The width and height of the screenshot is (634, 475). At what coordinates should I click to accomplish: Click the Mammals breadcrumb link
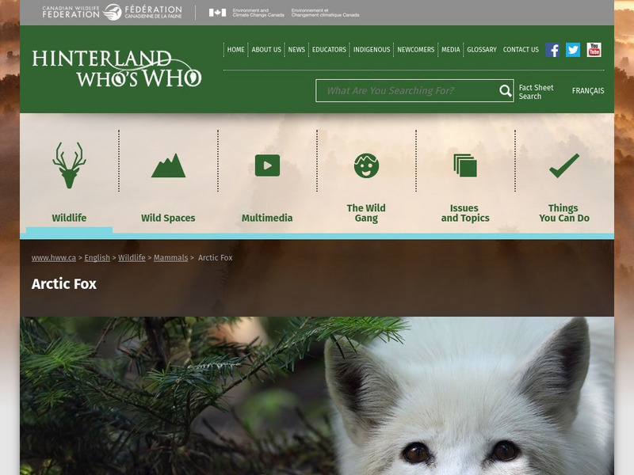tap(170, 258)
